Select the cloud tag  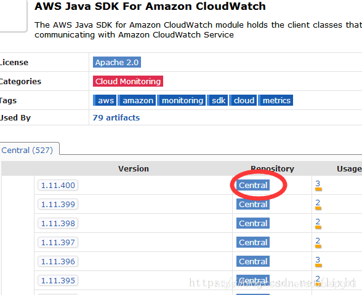tap(243, 100)
